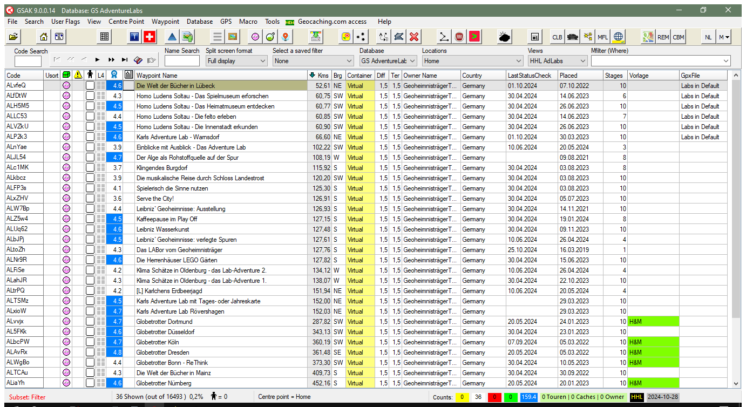This screenshot has height=407, width=746.
Task: Sort by Kms column header
Action: pyautogui.click(x=320, y=76)
